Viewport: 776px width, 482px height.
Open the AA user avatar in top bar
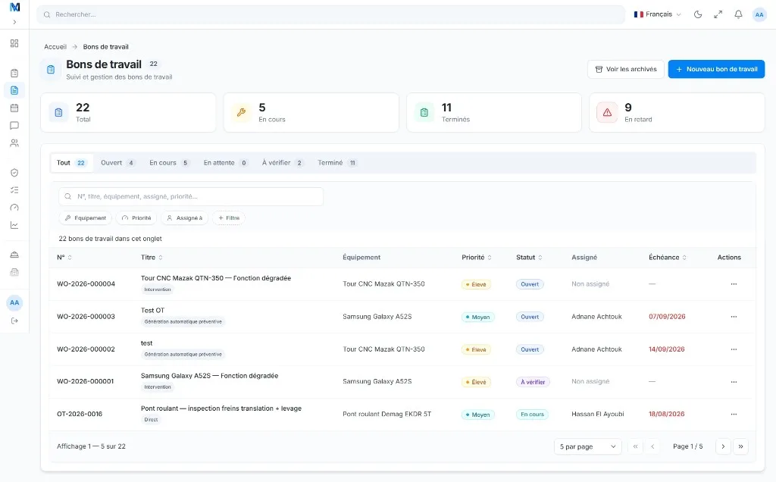[759, 15]
